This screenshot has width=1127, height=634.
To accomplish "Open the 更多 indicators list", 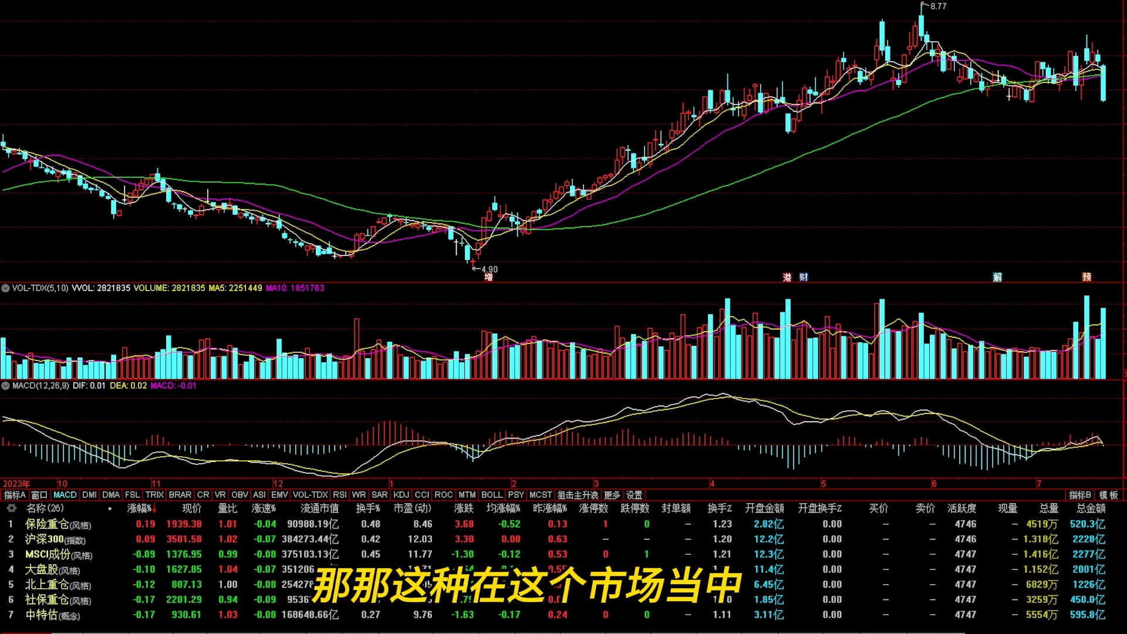I will (x=612, y=495).
